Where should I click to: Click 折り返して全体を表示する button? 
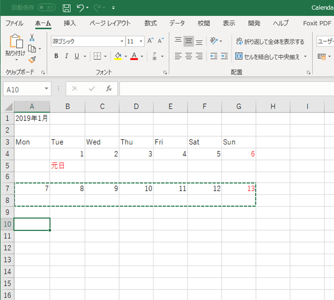270,41
